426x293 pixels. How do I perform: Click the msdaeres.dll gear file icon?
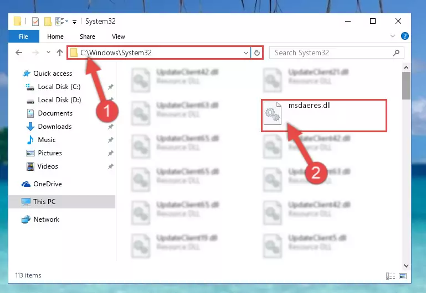(273, 113)
